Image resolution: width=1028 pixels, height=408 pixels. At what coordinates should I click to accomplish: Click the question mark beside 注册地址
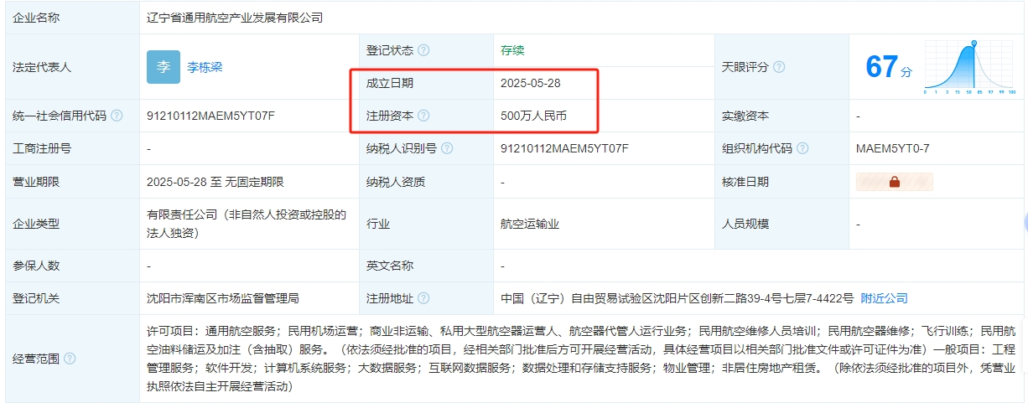click(x=424, y=298)
